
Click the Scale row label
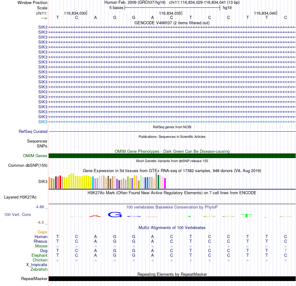(x=42, y=8)
